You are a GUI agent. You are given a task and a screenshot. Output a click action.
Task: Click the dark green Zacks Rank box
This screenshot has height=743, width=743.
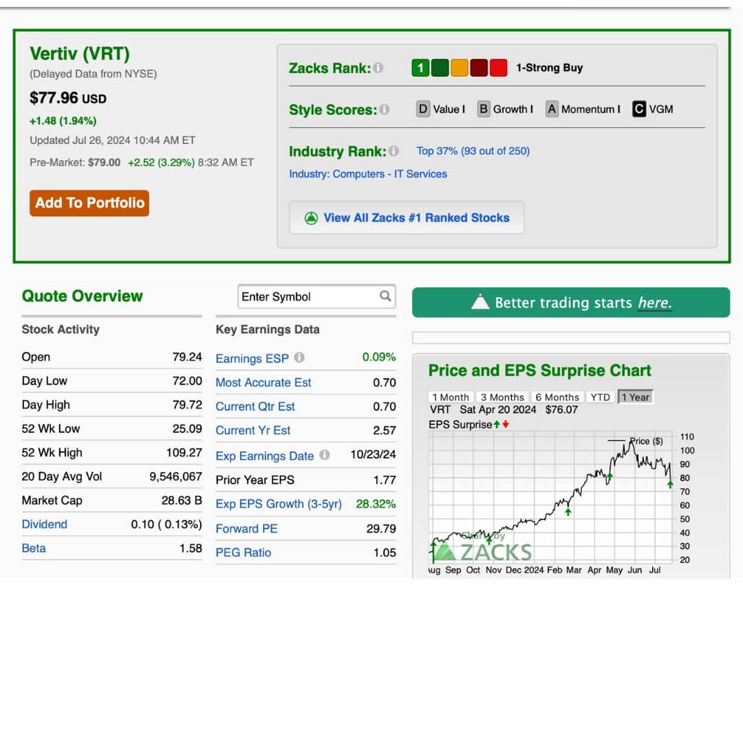point(440,67)
